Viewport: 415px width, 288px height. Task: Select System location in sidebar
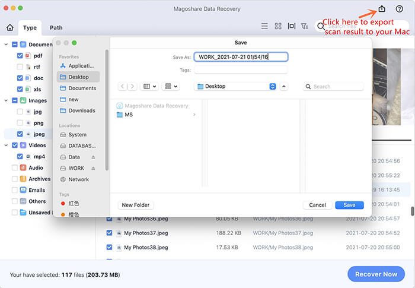[78, 135]
